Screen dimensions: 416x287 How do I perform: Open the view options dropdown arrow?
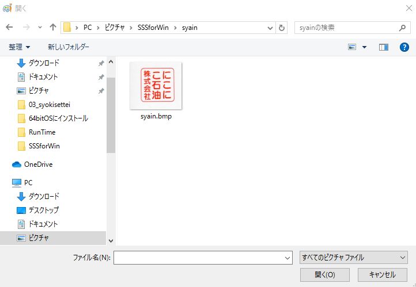(364, 47)
